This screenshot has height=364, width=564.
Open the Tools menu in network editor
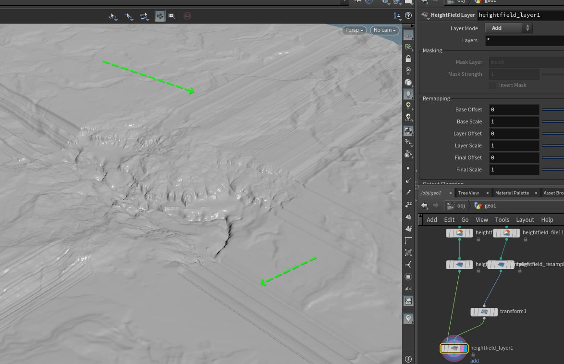[x=502, y=220]
